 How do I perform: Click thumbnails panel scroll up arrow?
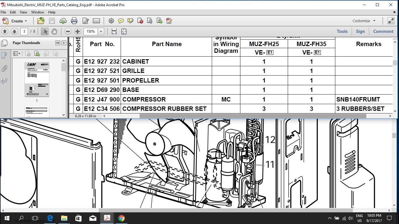tap(64, 60)
